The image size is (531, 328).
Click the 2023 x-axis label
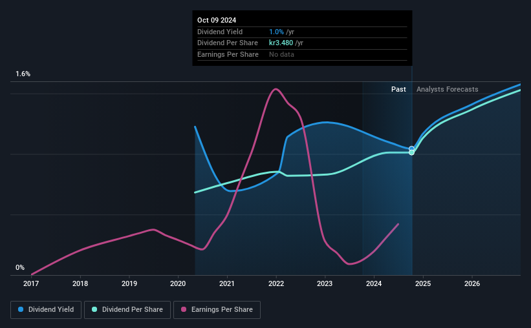pos(325,283)
